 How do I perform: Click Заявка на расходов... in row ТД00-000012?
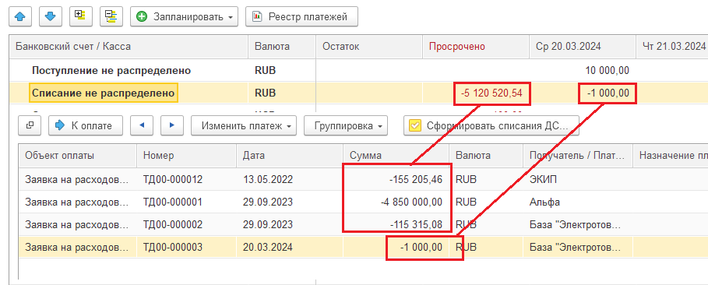(77, 179)
